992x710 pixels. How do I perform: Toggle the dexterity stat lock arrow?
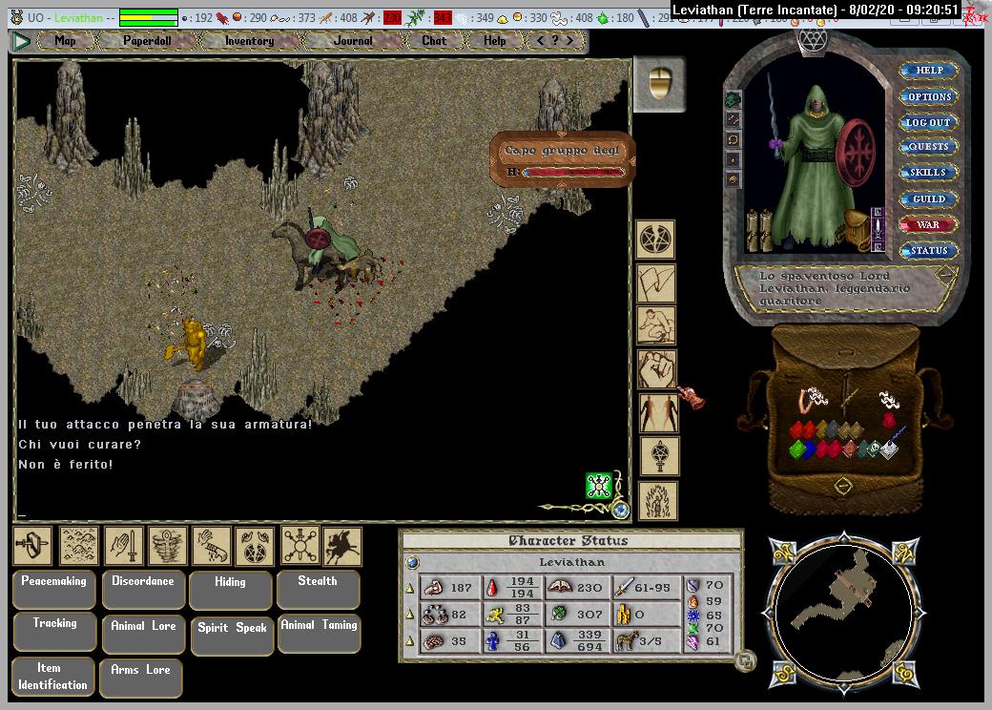(x=410, y=615)
